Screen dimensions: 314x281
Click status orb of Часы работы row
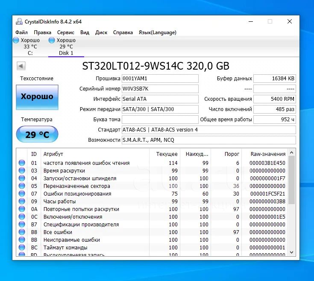22,201
